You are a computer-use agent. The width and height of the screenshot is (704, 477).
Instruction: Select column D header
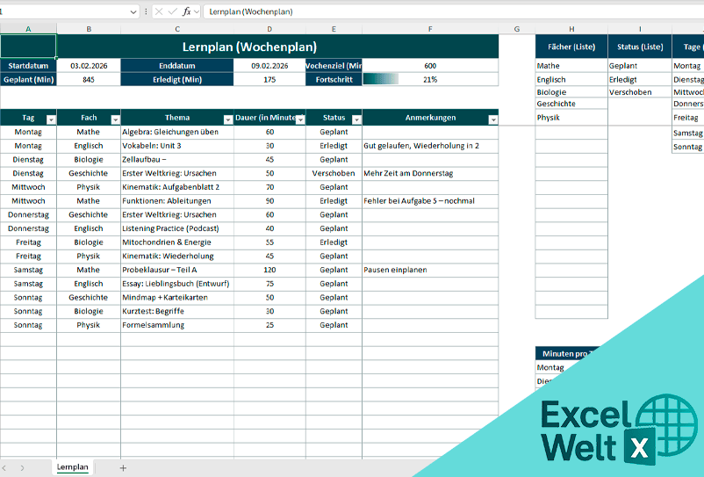coord(269,28)
